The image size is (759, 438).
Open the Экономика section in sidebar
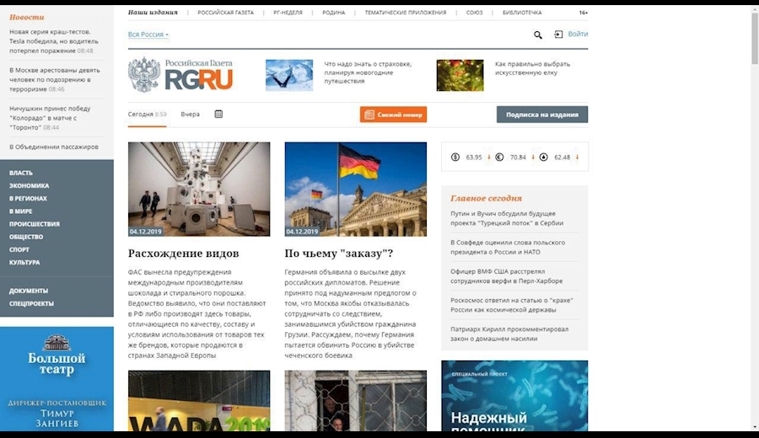pyautogui.click(x=29, y=185)
